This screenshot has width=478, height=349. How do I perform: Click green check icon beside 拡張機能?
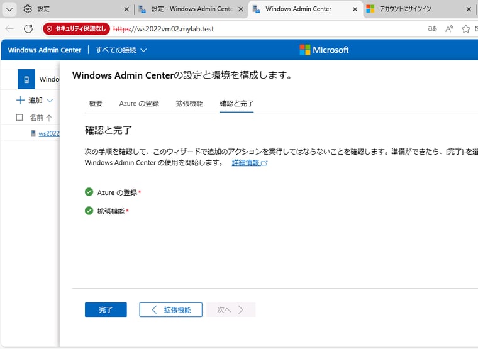pos(89,211)
